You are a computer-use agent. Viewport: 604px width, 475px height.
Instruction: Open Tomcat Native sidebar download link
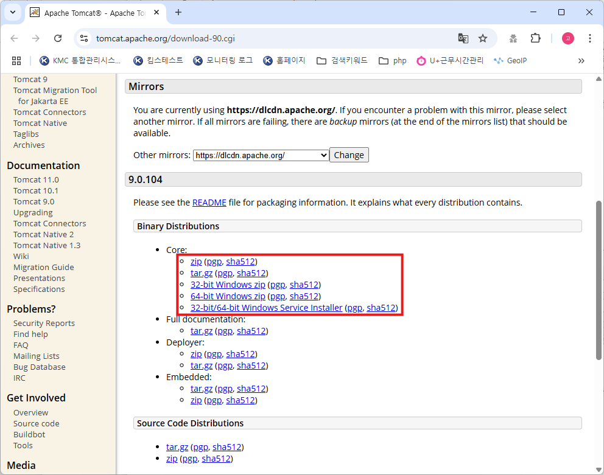coord(40,123)
